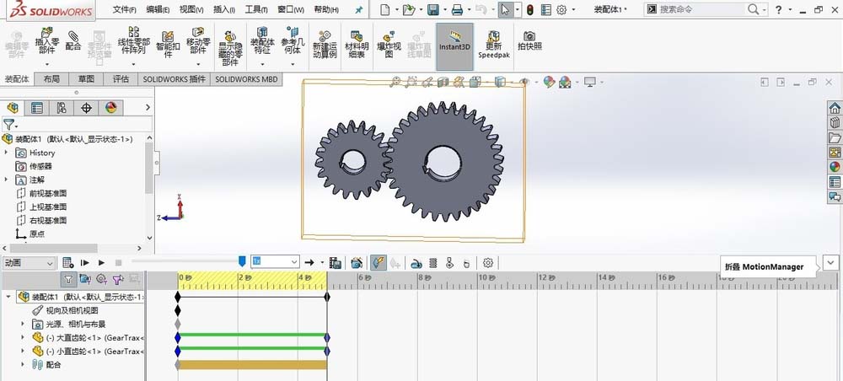
Task: Expand the 注解 node
Action: click(x=7, y=180)
